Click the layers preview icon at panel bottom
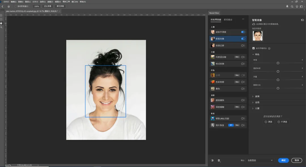The image size is (306, 167). (x=219, y=160)
